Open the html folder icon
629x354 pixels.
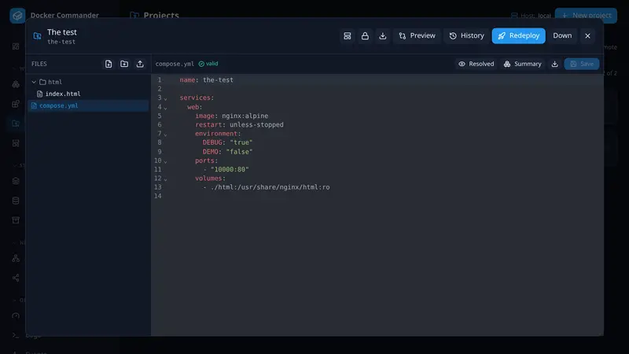(x=42, y=82)
